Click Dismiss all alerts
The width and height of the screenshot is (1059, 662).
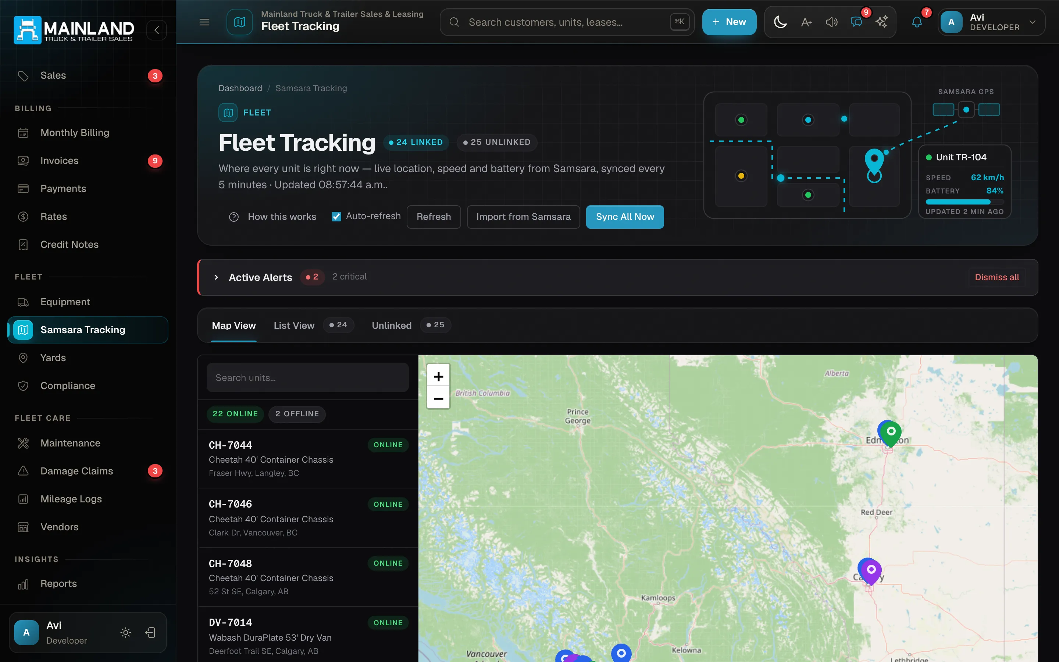tap(997, 277)
